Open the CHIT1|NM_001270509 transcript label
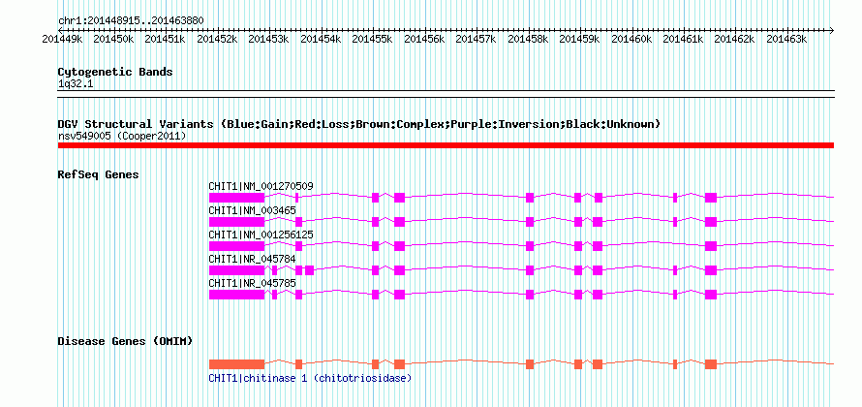Viewport: 862px width, 407px height. click(x=262, y=186)
